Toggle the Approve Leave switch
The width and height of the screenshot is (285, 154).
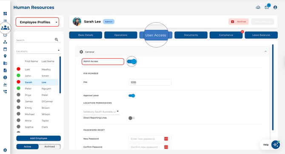(x=132, y=96)
